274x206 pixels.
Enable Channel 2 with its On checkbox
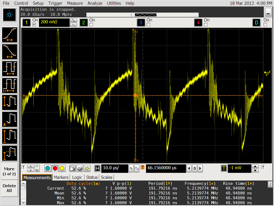click(91, 25)
